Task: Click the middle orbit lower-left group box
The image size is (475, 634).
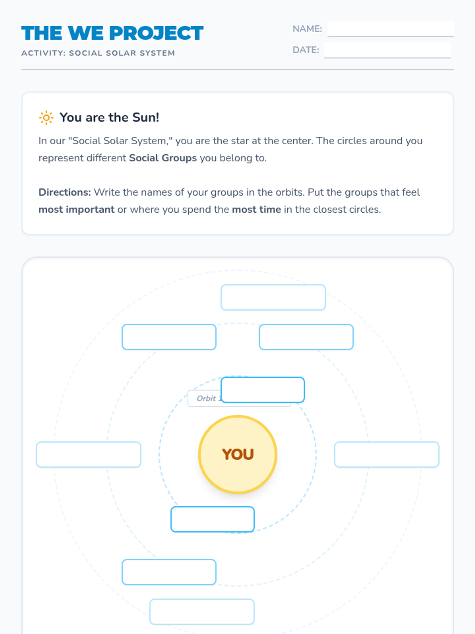Action: point(169,572)
